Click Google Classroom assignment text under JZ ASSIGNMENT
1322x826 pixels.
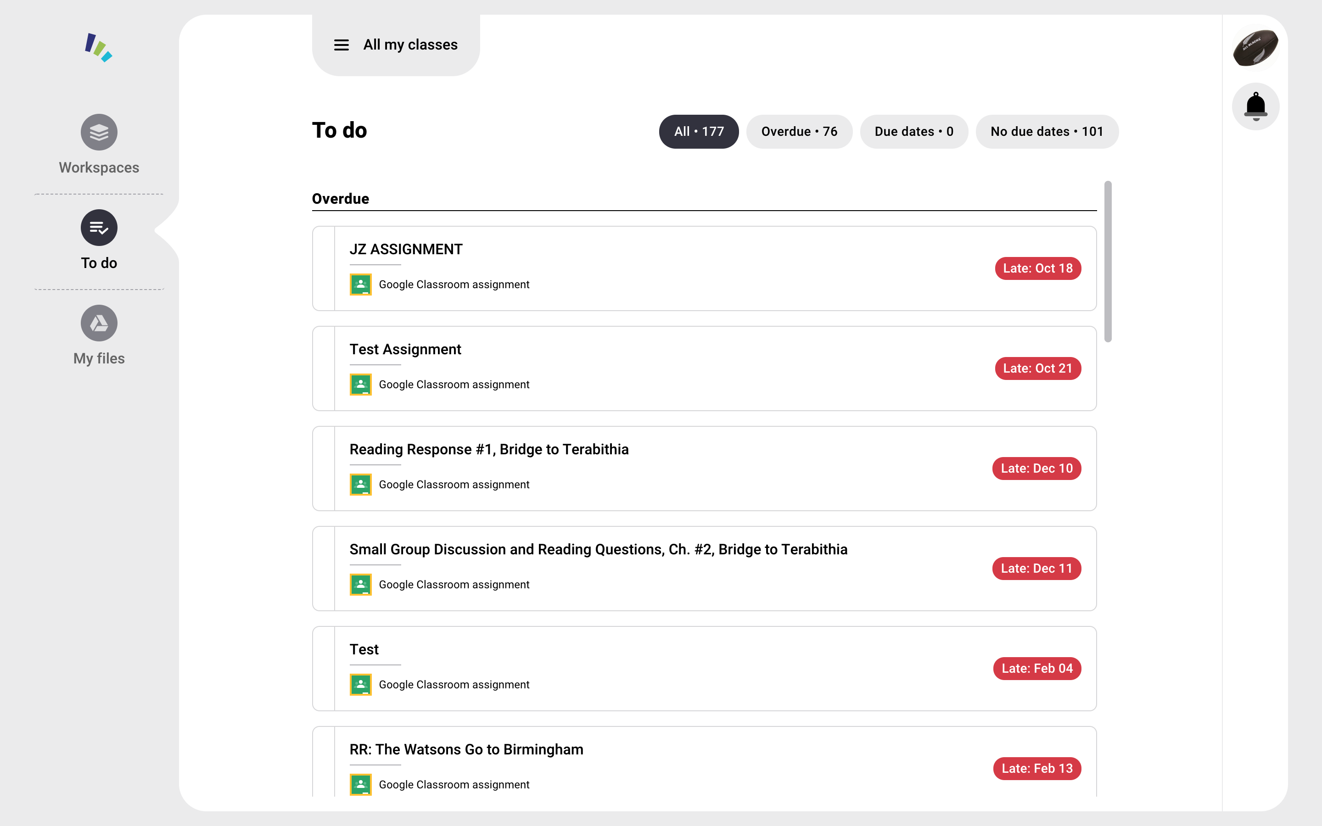tap(454, 285)
